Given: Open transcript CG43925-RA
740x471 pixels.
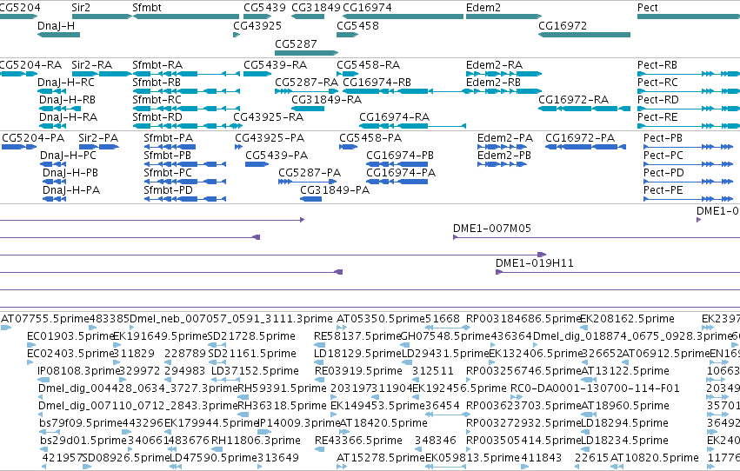Looking at the screenshot, I should coord(269,117).
